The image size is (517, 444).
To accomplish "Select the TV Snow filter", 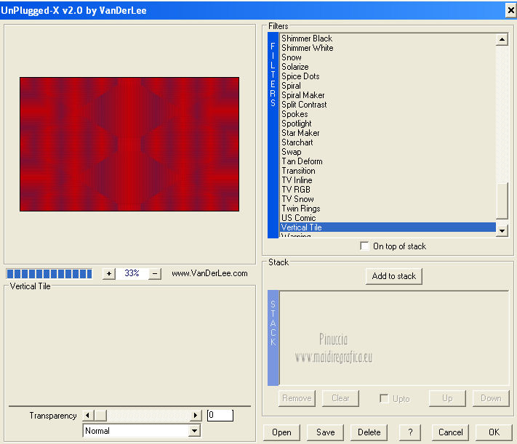I will click(x=388, y=199).
